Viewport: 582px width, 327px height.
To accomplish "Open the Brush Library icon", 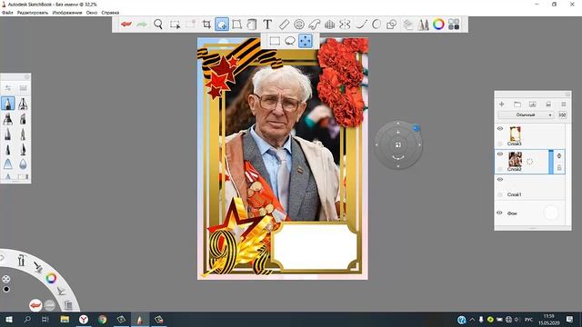I will coord(23,88).
